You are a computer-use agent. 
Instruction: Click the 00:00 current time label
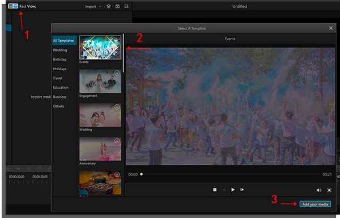coord(133,174)
